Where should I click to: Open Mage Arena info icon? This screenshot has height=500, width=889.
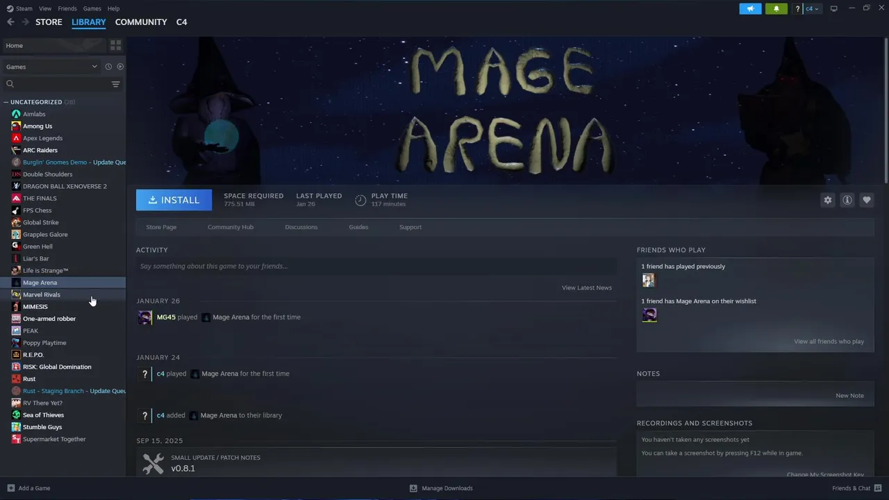pos(847,200)
